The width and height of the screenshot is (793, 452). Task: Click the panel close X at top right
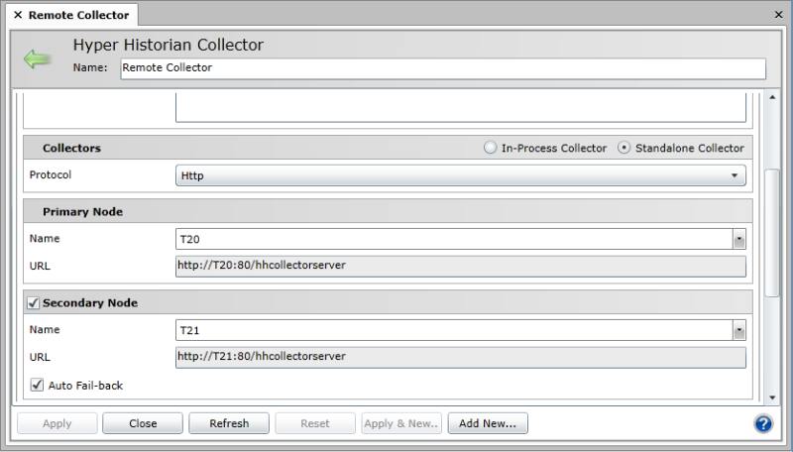click(x=777, y=17)
